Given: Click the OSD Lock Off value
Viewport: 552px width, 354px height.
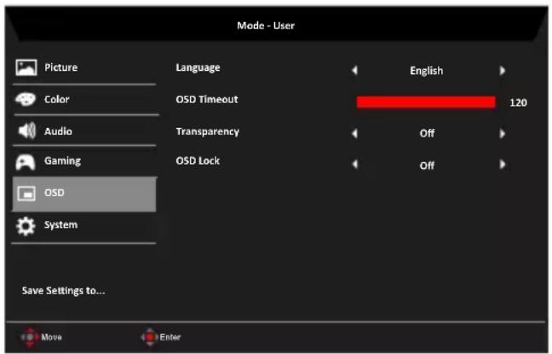Looking at the screenshot, I should [x=427, y=165].
